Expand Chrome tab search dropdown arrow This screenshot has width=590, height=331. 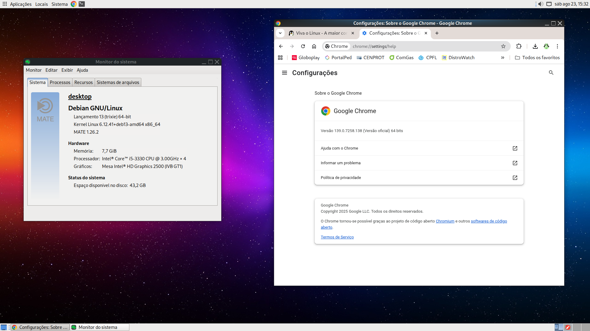[280, 33]
